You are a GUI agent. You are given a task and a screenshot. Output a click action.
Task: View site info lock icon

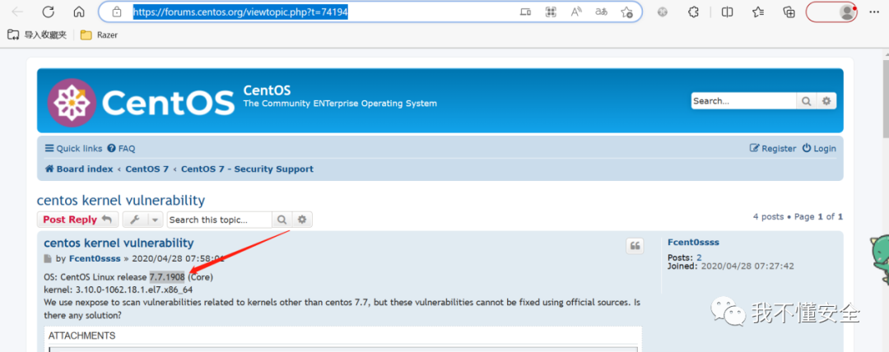click(117, 12)
